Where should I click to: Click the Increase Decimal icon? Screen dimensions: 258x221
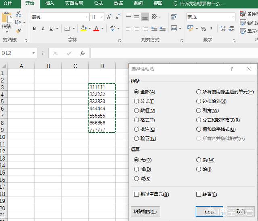click(223, 29)
